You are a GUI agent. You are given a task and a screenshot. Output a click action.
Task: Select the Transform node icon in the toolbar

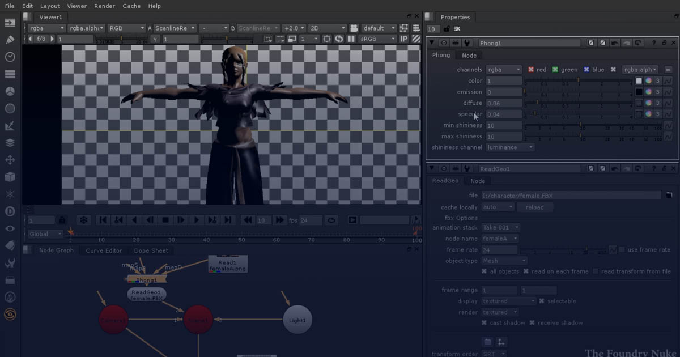pos(10,160)
